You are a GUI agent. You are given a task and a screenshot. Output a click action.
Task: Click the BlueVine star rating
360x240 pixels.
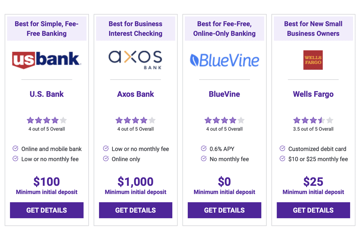[x=224, y=121]
